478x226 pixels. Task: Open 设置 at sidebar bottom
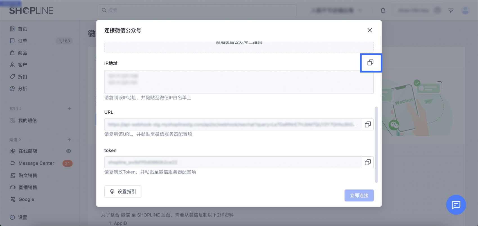pyautogui.click(x=22, y=217)
